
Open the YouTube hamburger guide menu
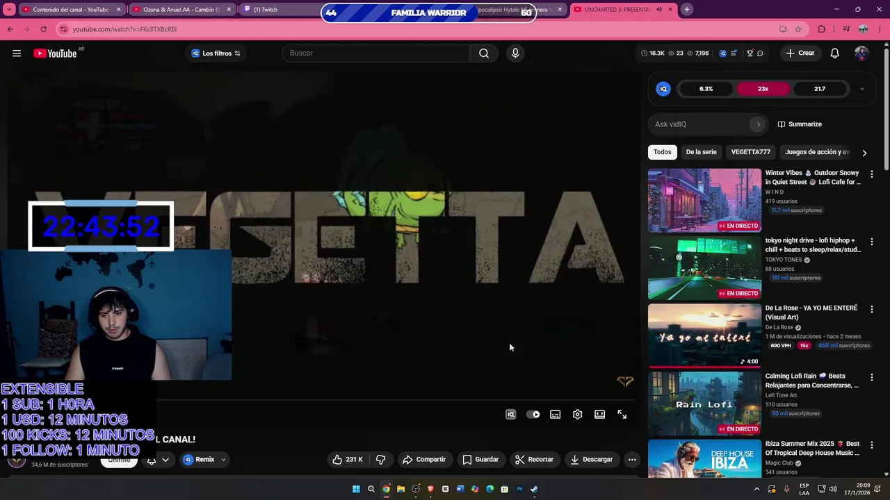click(17, 53)
